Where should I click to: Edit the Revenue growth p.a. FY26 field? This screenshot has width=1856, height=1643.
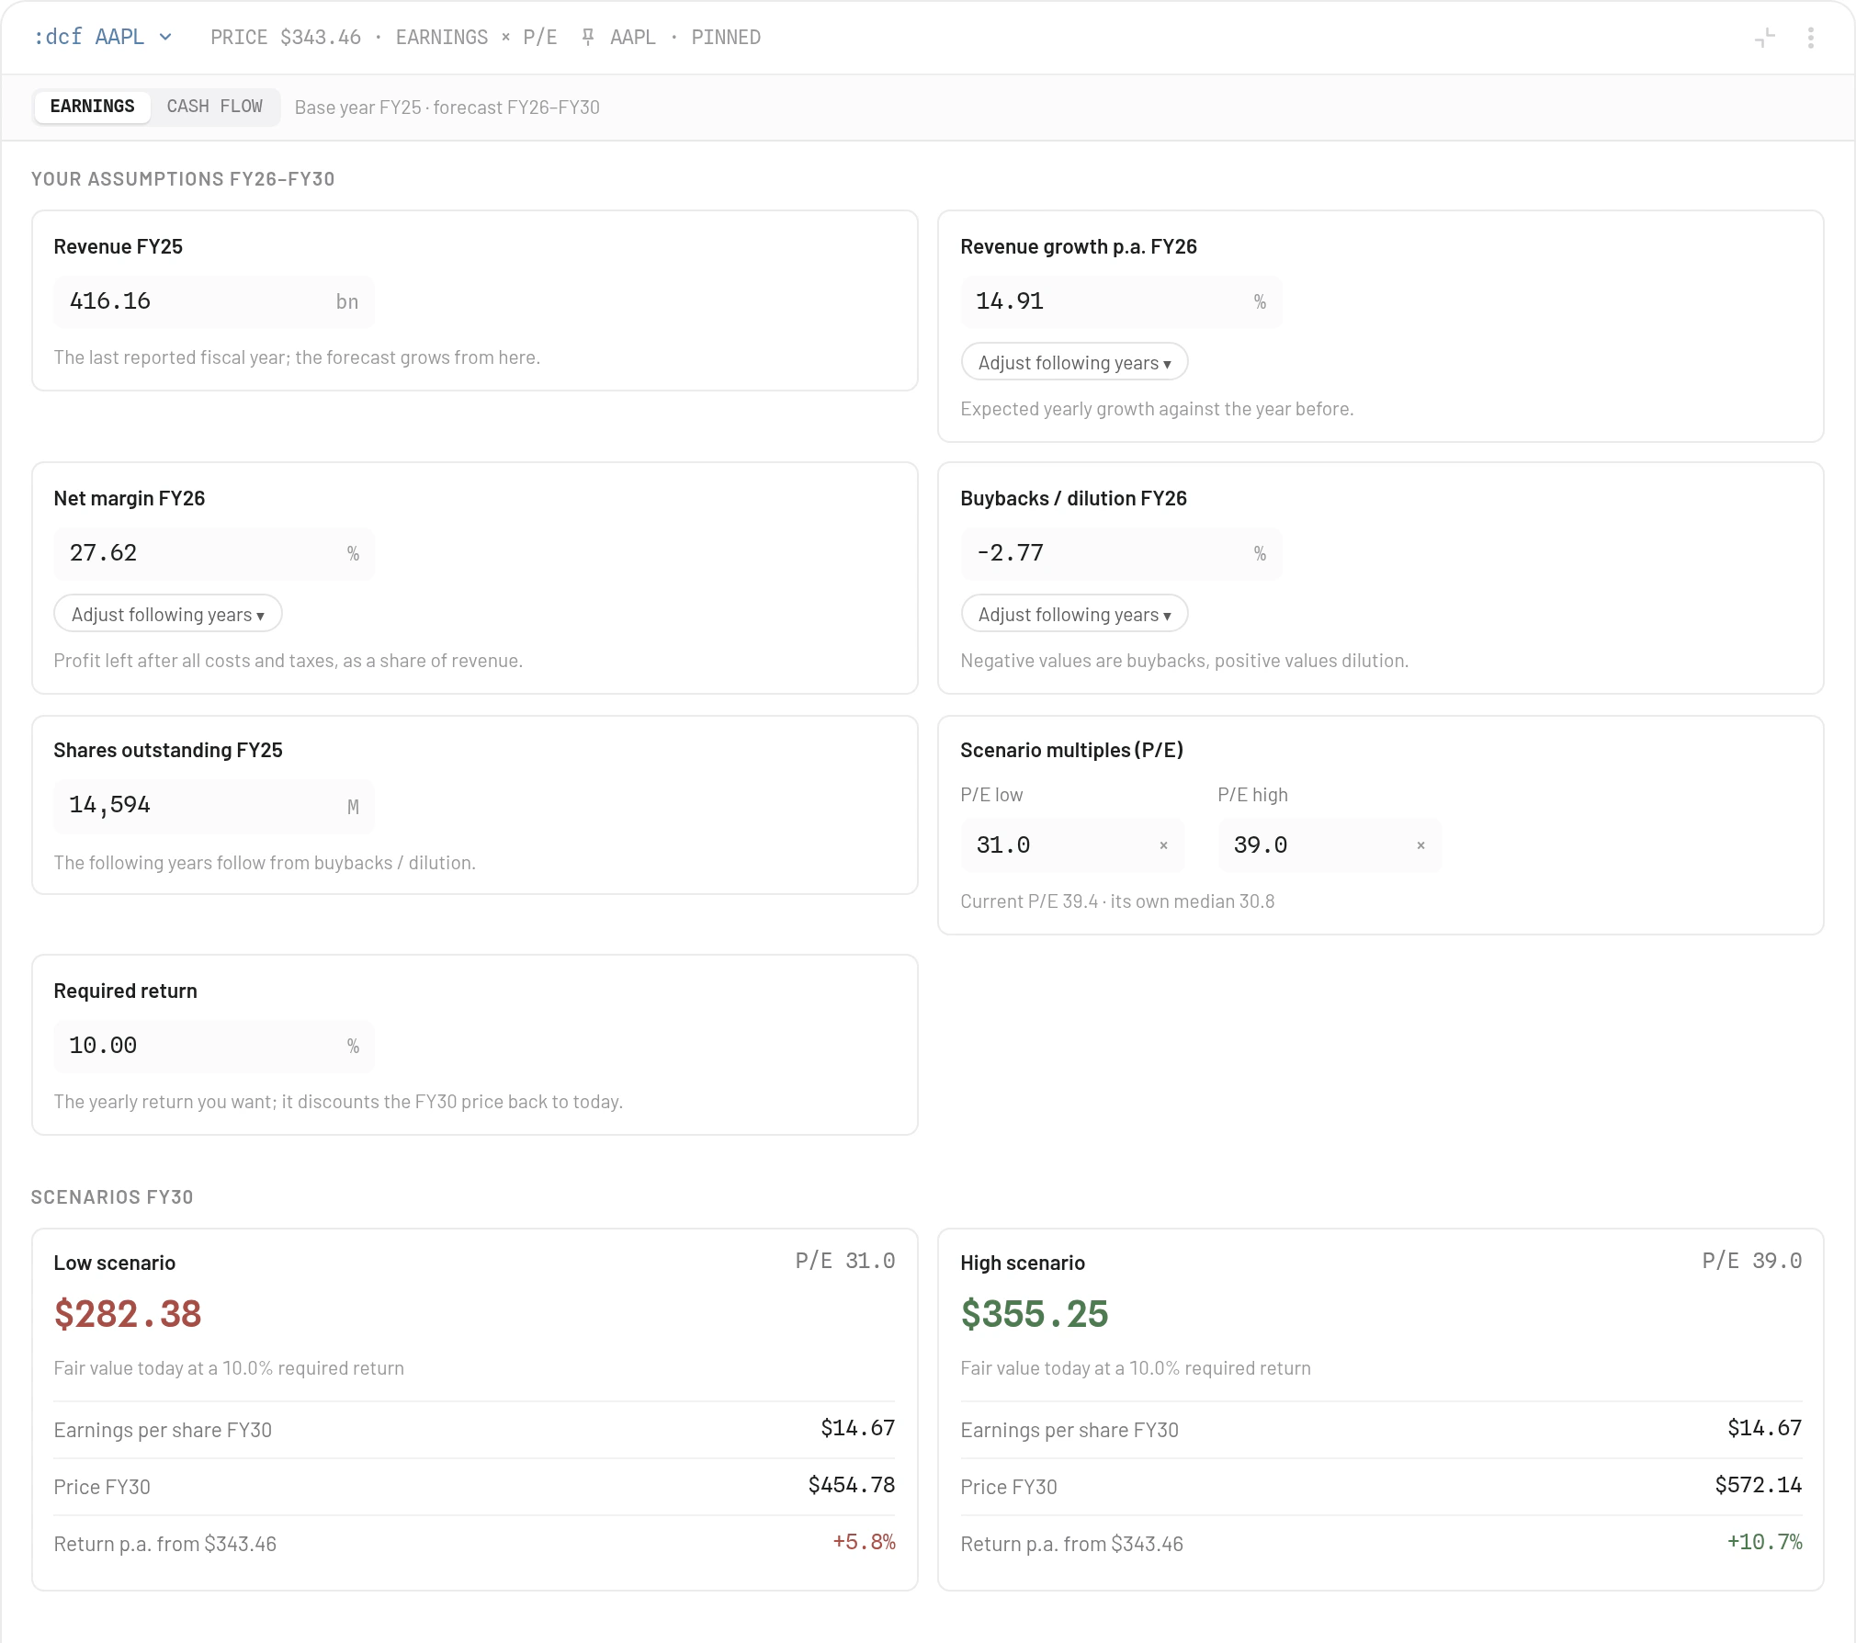[1121, 301]
